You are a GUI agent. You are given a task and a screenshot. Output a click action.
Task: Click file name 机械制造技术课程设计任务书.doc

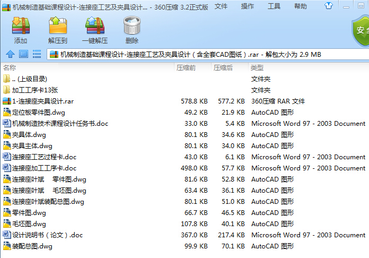click(60, 124)
